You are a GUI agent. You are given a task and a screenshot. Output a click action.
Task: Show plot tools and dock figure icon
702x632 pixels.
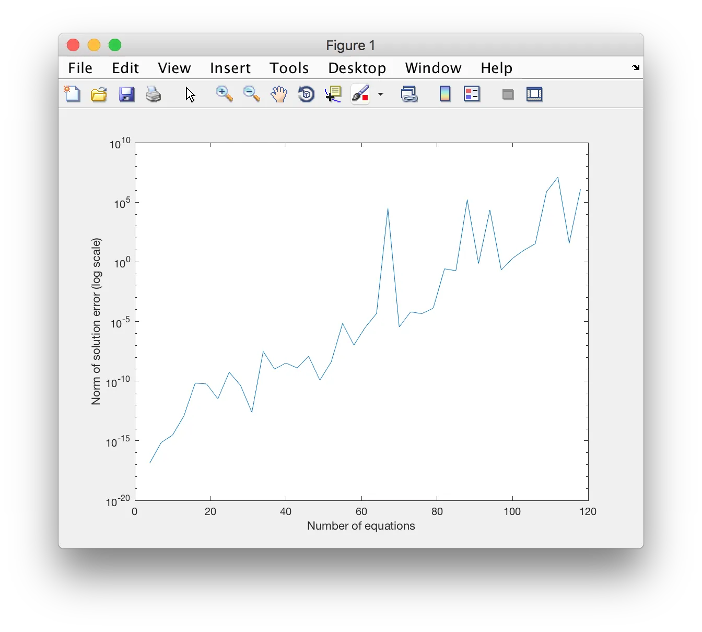click(x=534, y=95)
